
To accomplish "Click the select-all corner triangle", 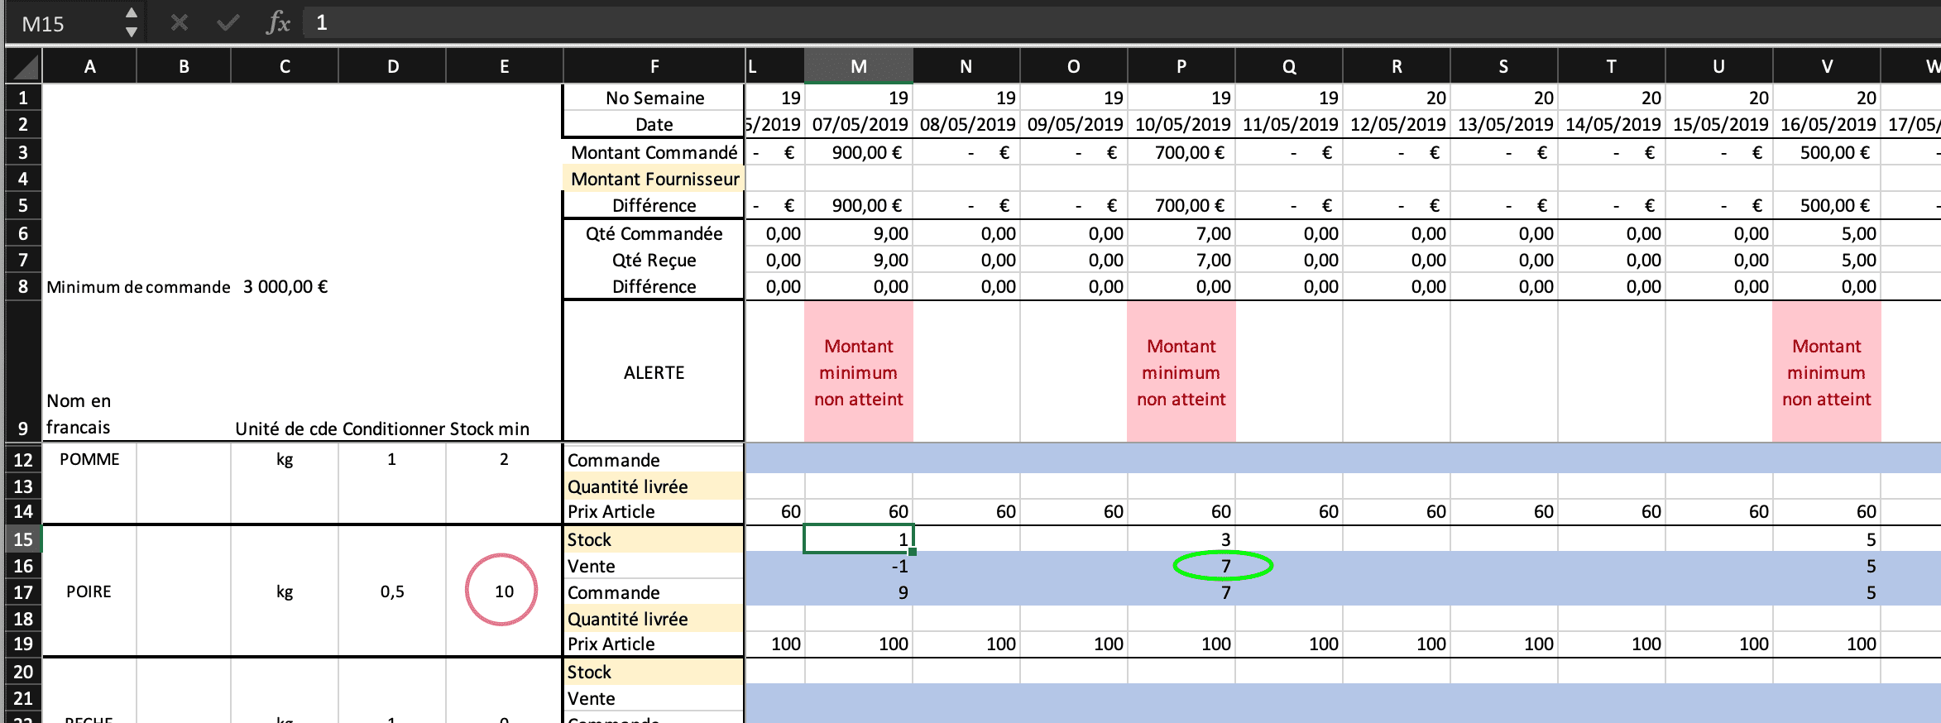I will [25, 67].
